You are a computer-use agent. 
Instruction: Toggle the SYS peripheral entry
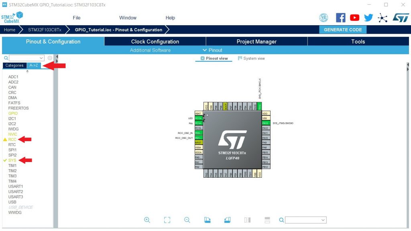(12, 160)
